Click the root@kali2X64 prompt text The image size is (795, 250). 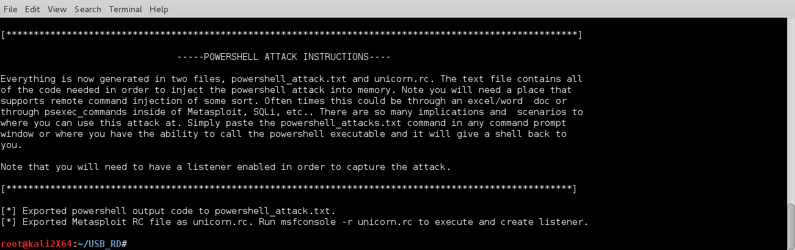pyautogui.click(x=36, y=244)
